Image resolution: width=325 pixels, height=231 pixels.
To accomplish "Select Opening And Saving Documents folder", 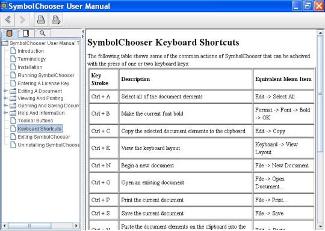I will 49,106.
